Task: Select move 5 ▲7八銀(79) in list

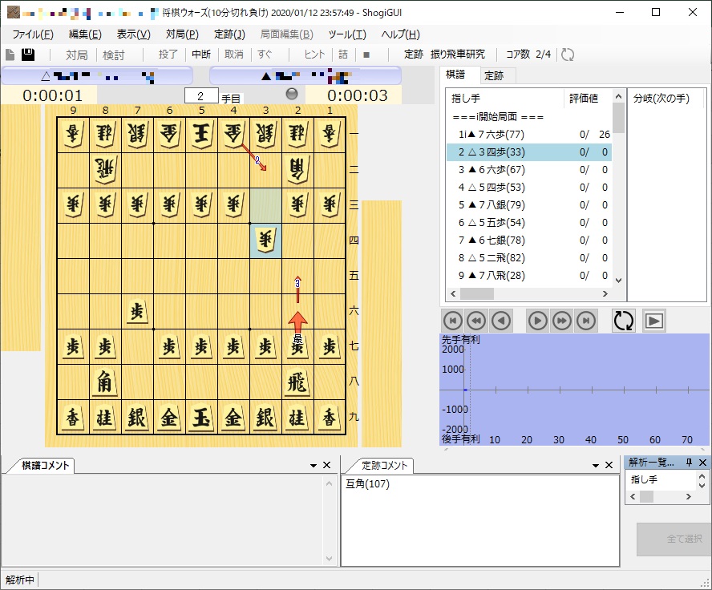Action: 529,205
